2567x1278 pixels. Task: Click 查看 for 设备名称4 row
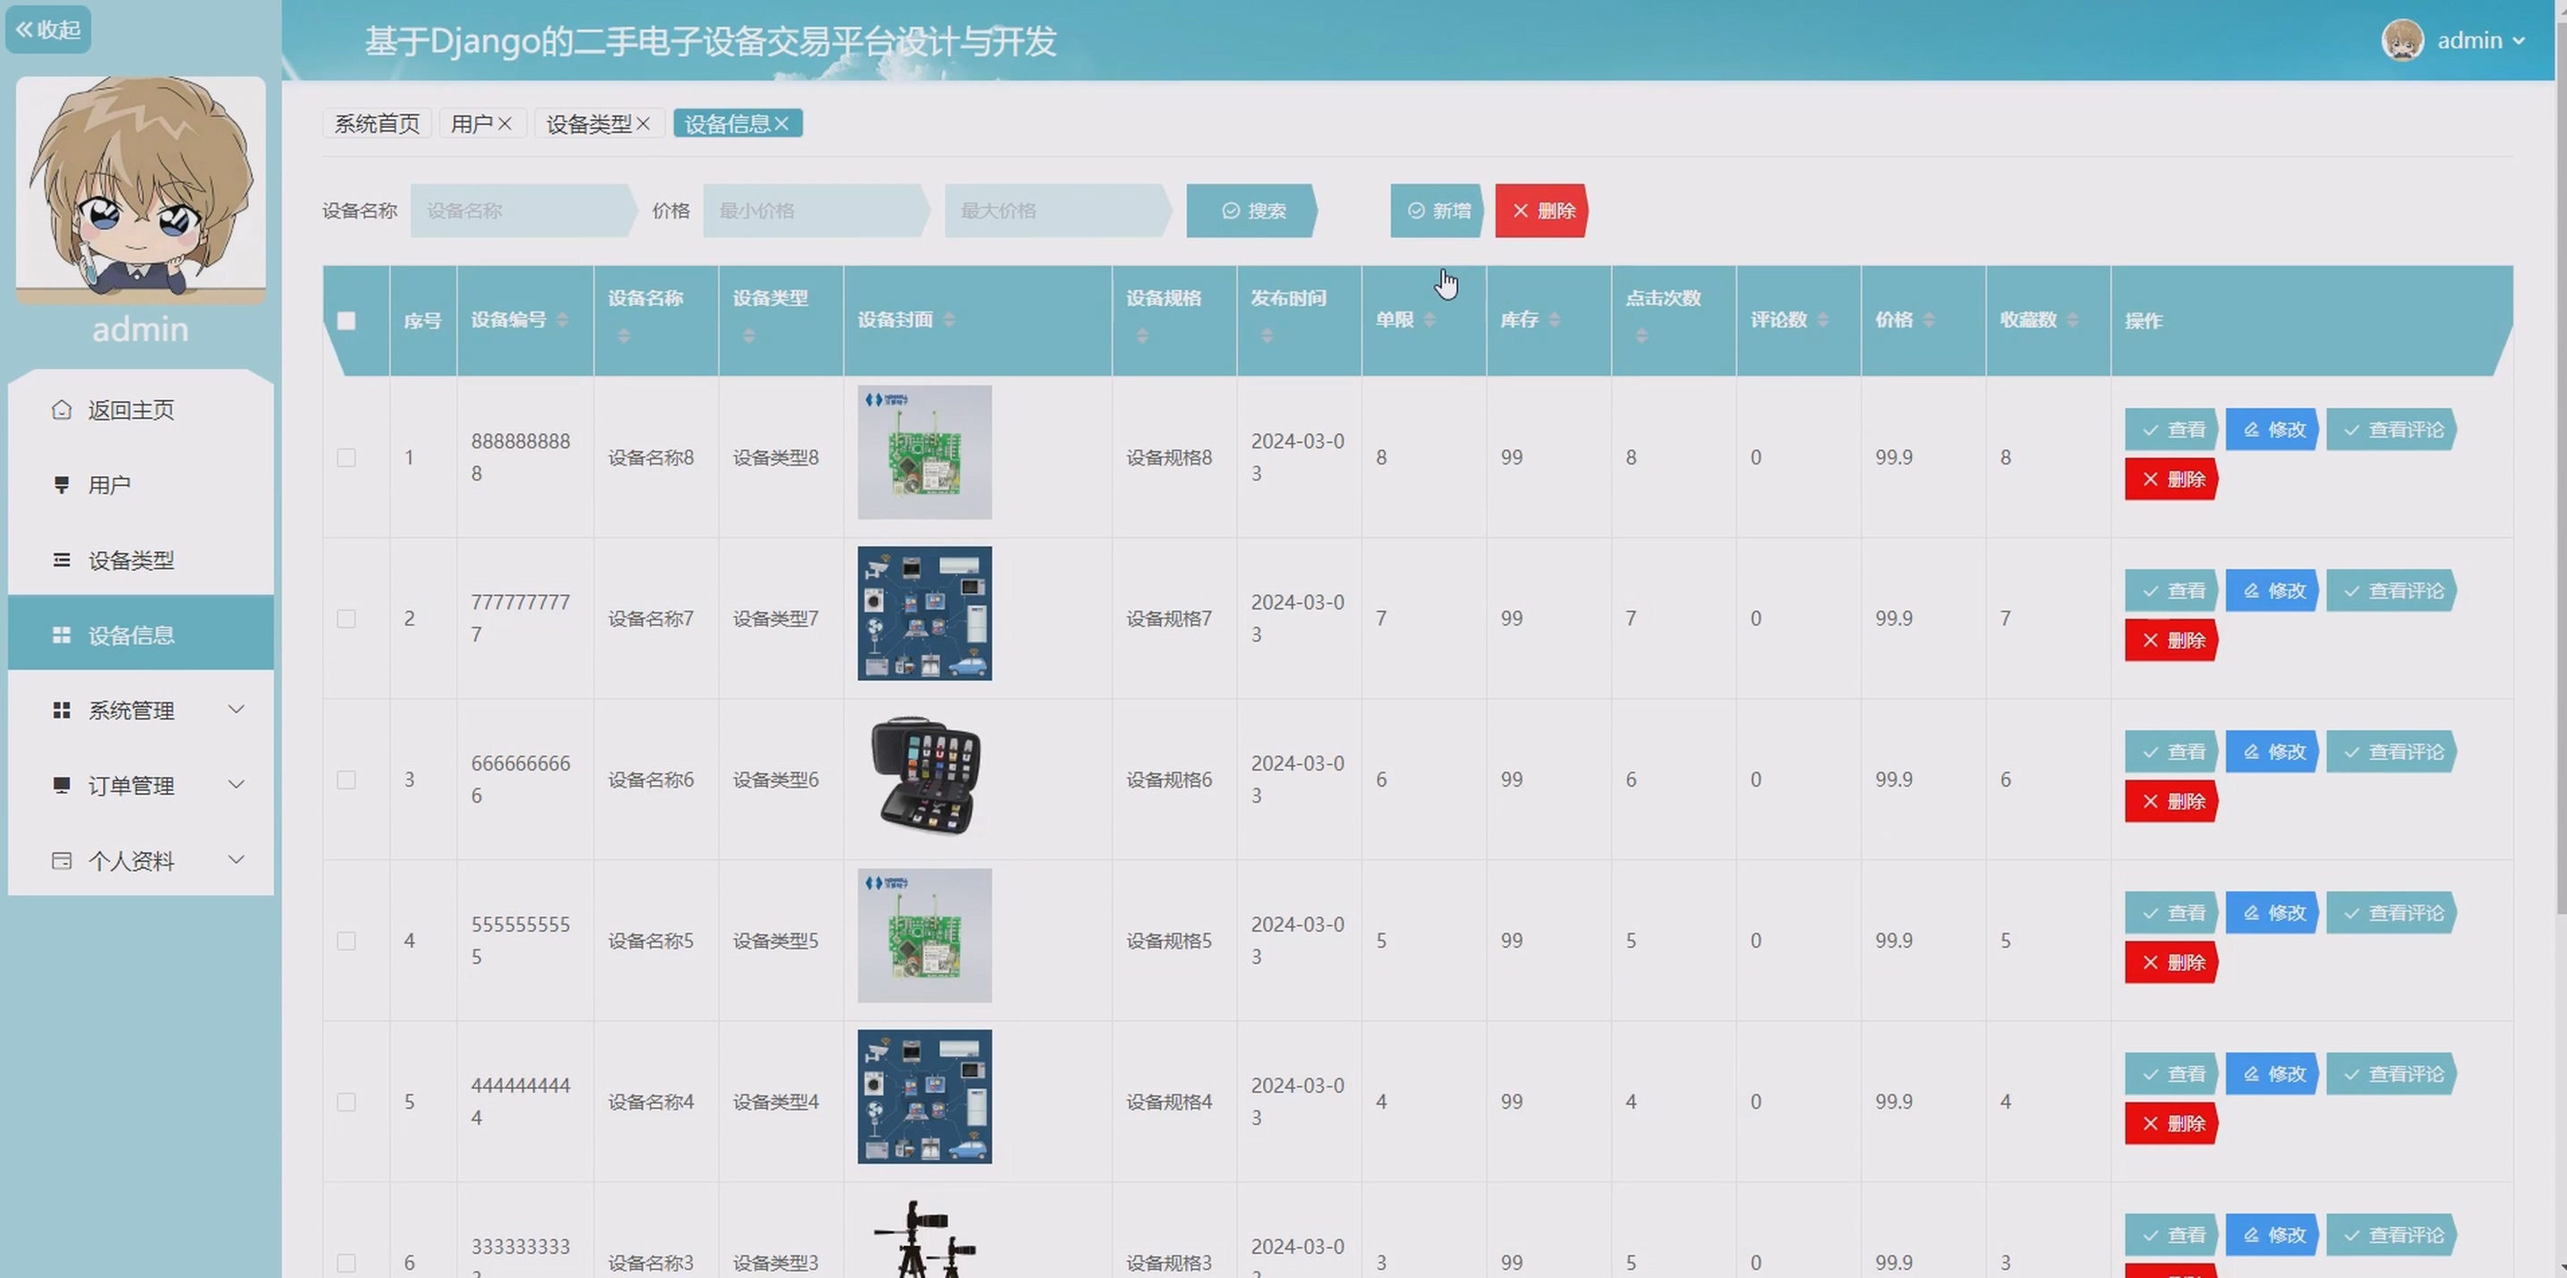tap(2171, 1074)
